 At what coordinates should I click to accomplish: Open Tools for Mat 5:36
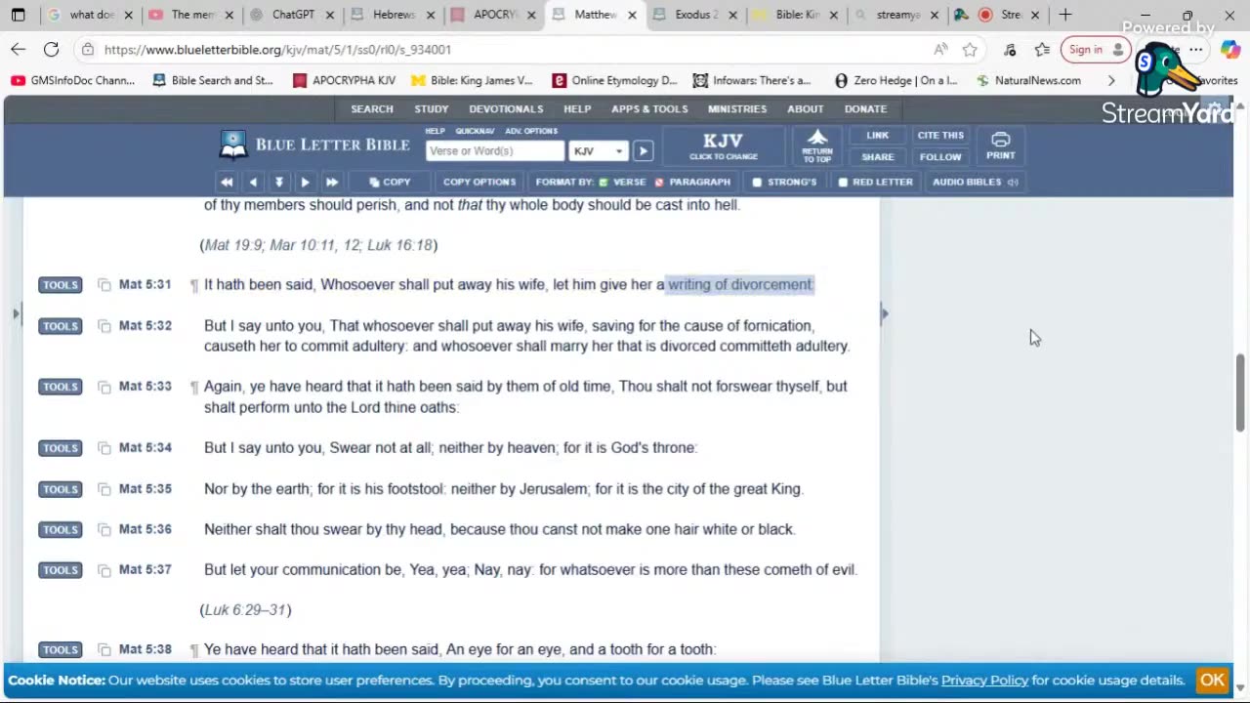(60, 529)
